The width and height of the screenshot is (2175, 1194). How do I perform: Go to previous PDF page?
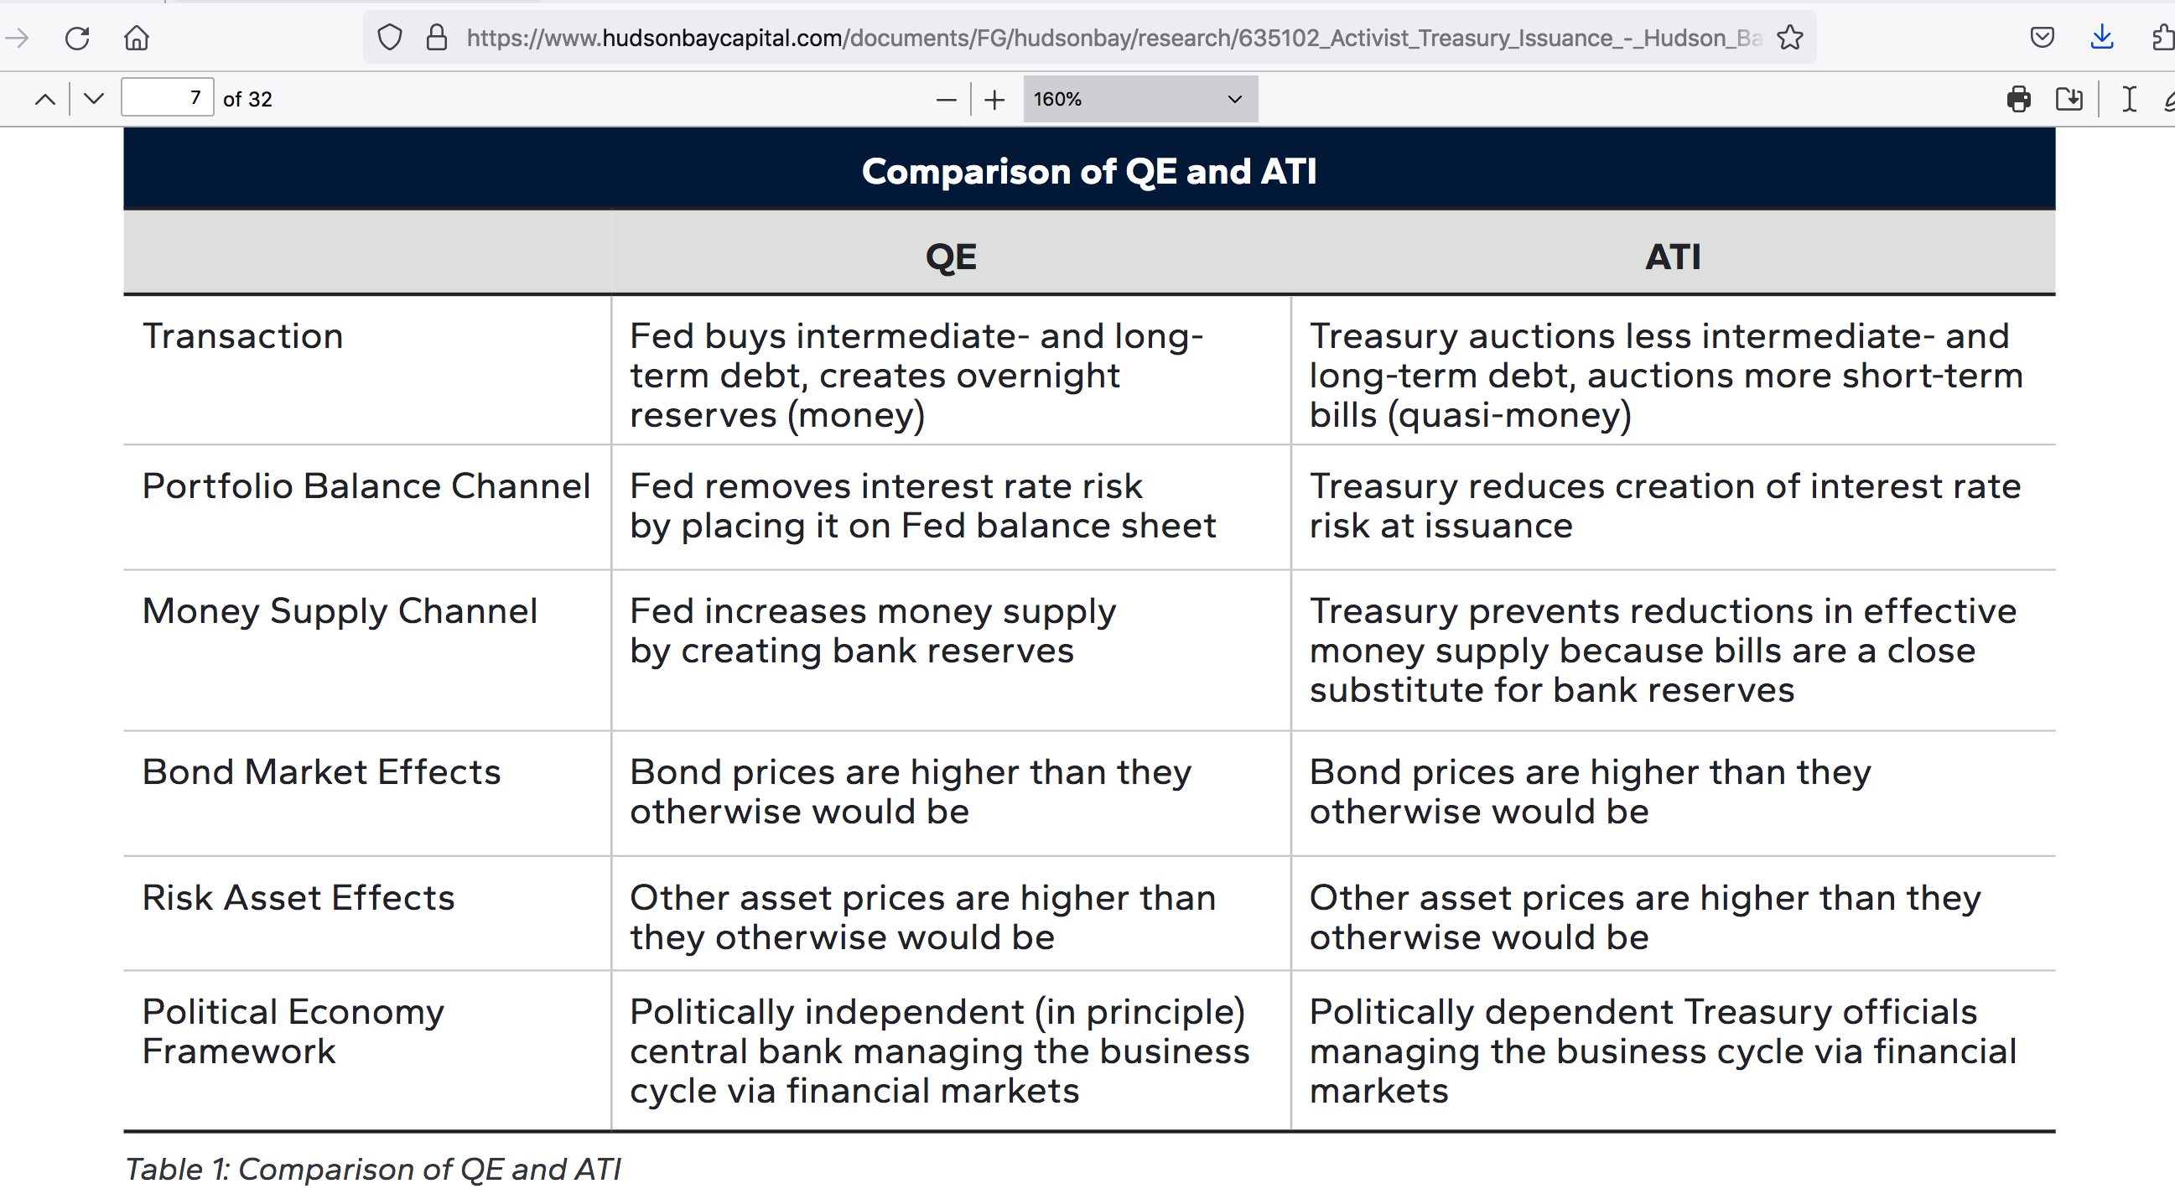pyautogui.click(x=45, y=99)
